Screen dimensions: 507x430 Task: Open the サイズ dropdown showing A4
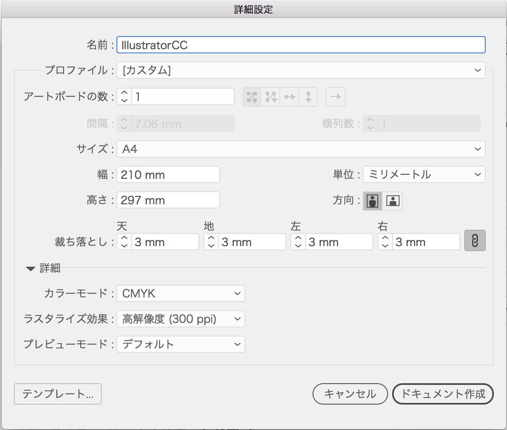pyautogui.click(x=301, y=149)
